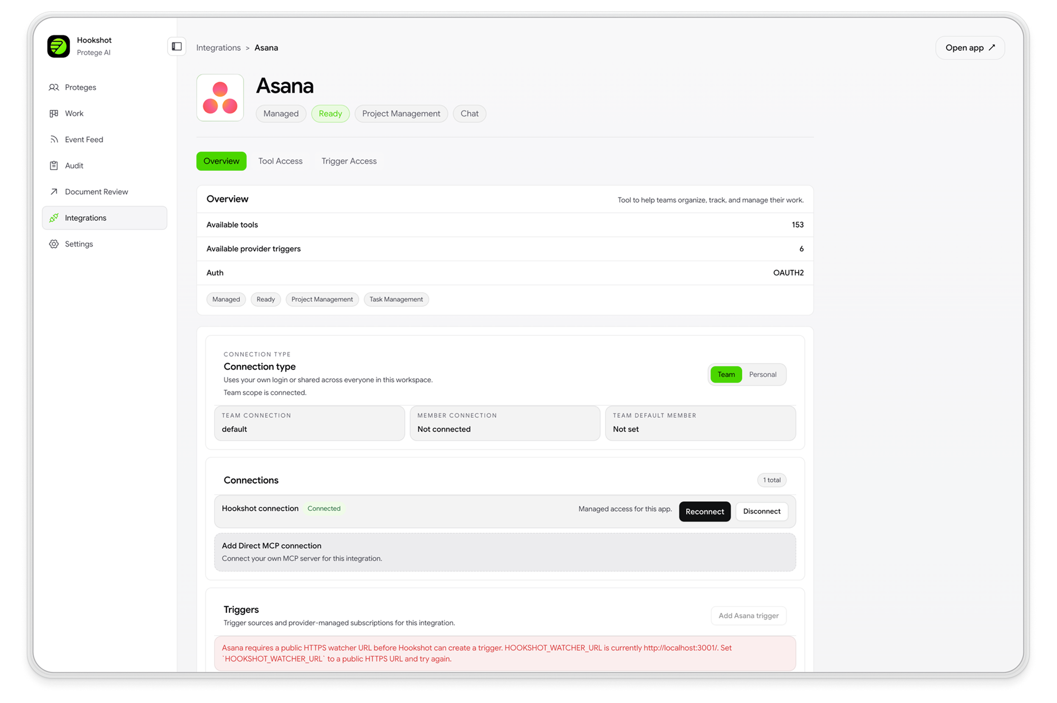Click the Hookshot logo icon

pos(58,46)
